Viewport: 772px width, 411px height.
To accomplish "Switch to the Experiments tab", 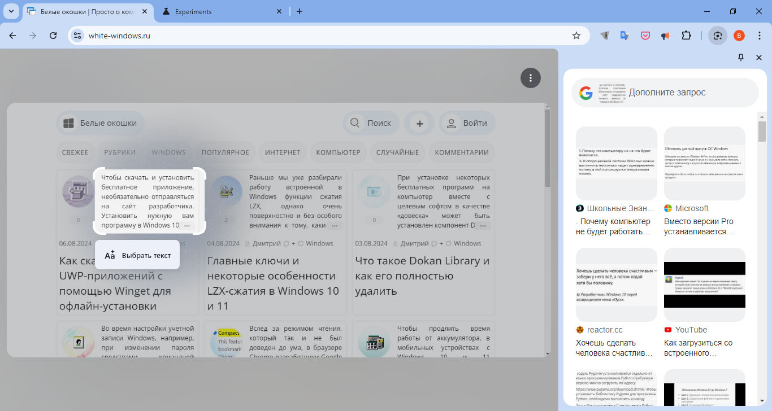I will [223, 11].
